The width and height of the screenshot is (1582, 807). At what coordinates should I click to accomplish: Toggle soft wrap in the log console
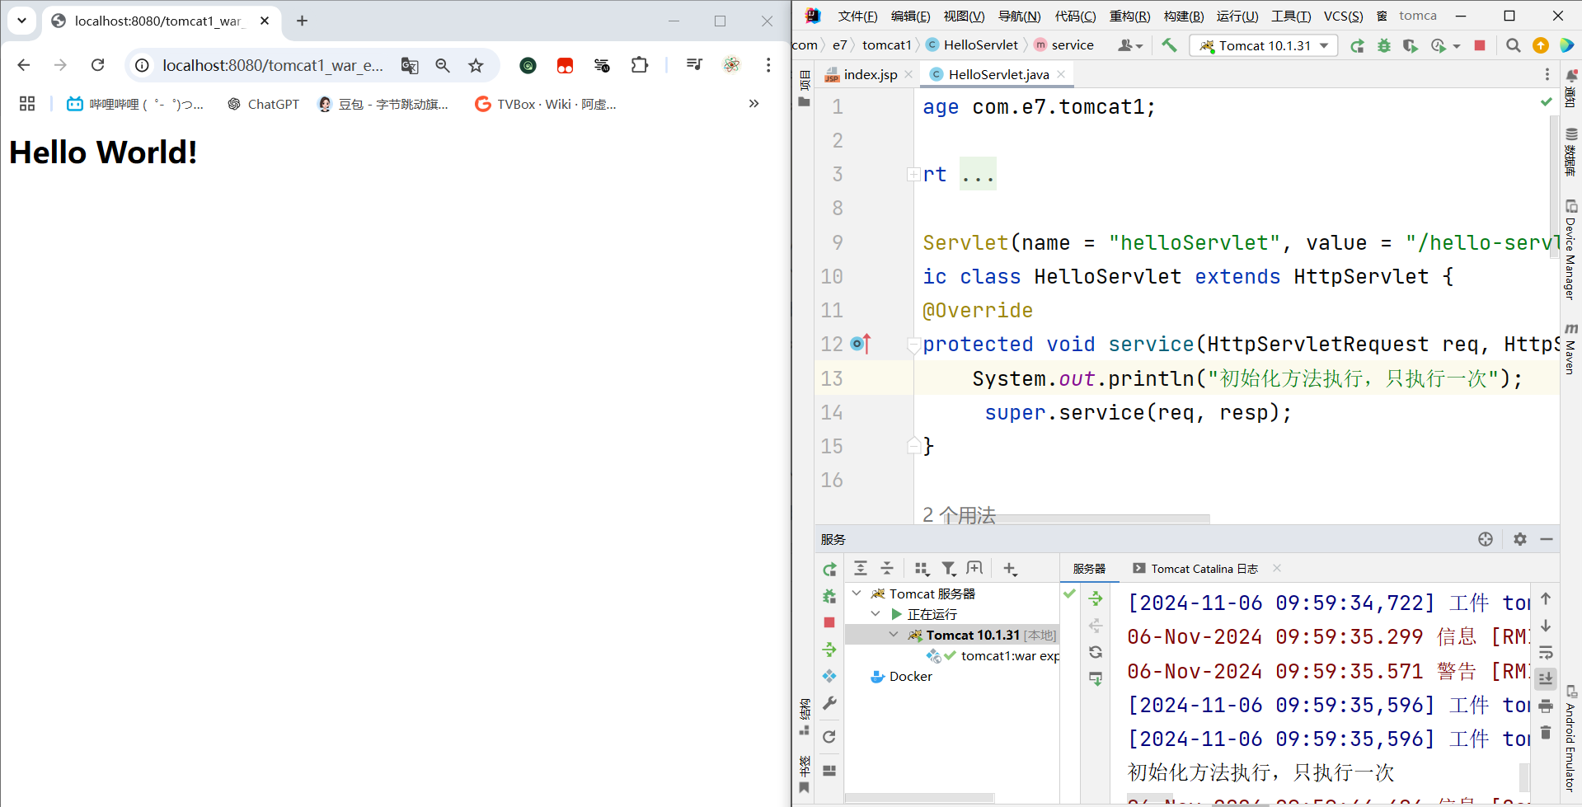[x=1546, y=652]
